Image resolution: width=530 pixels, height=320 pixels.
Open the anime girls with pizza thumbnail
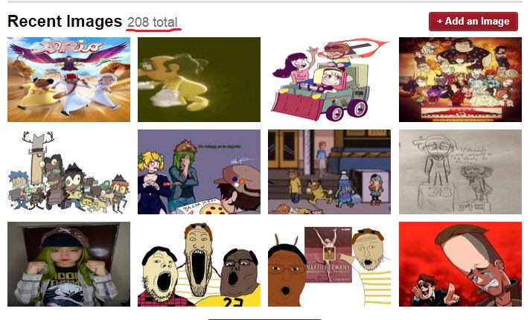[x=199, y=172]
